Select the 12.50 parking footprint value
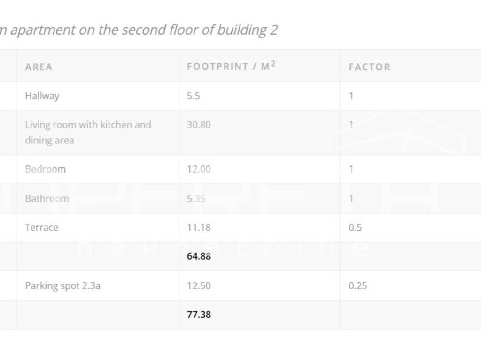481x360 pixels. click(x=199, y=285)
